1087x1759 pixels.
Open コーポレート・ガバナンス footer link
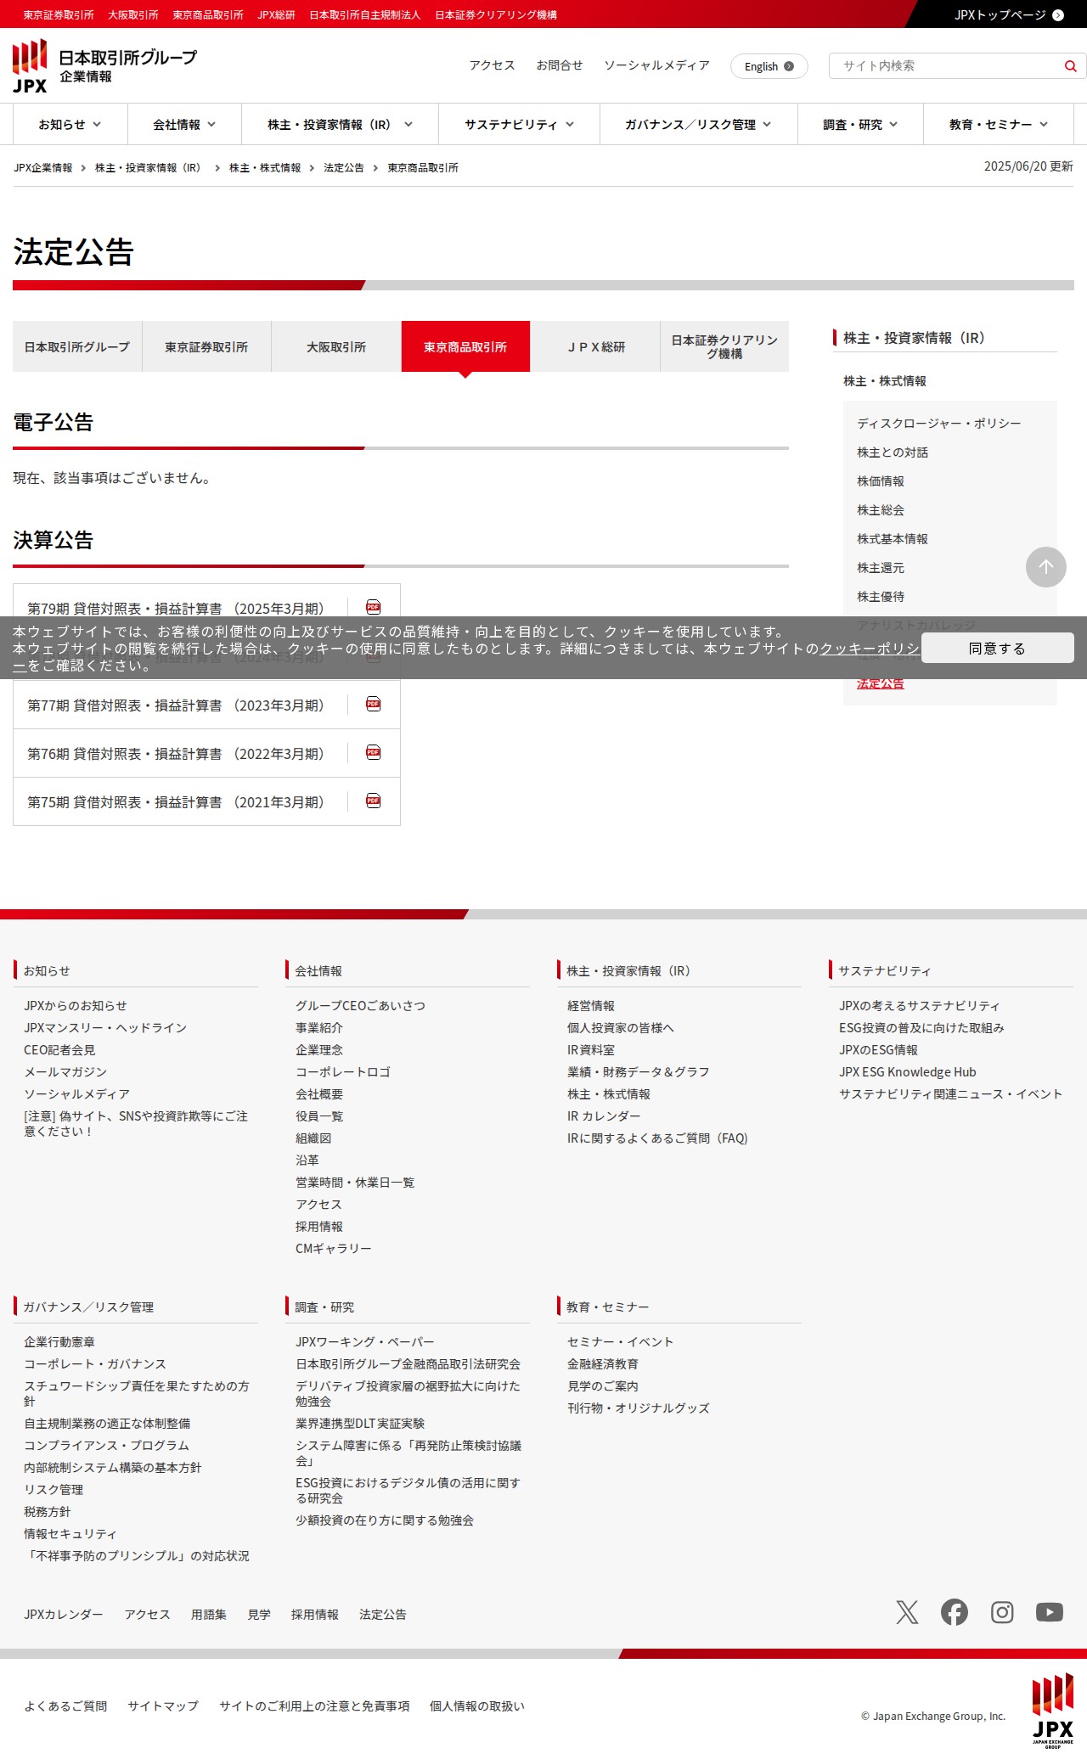[x=95, y=1364]
